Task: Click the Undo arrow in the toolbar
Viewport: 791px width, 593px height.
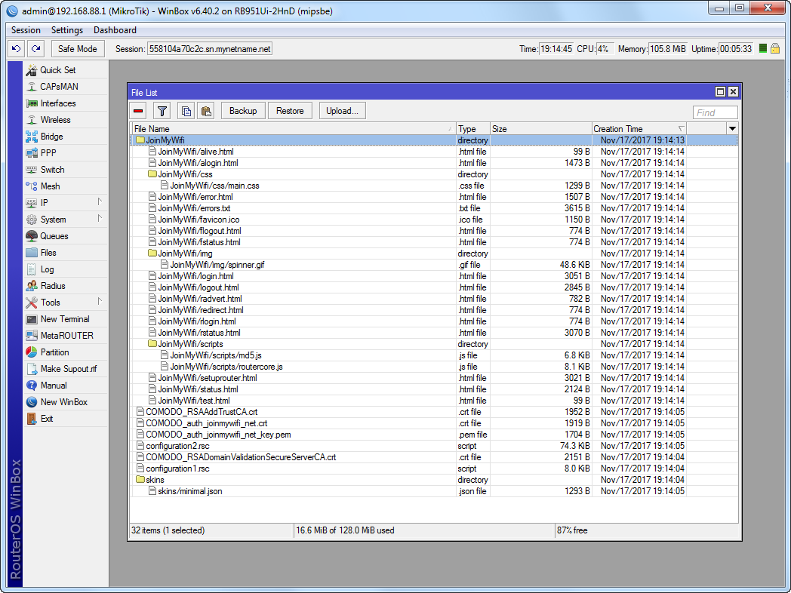Action: [17, 49]
